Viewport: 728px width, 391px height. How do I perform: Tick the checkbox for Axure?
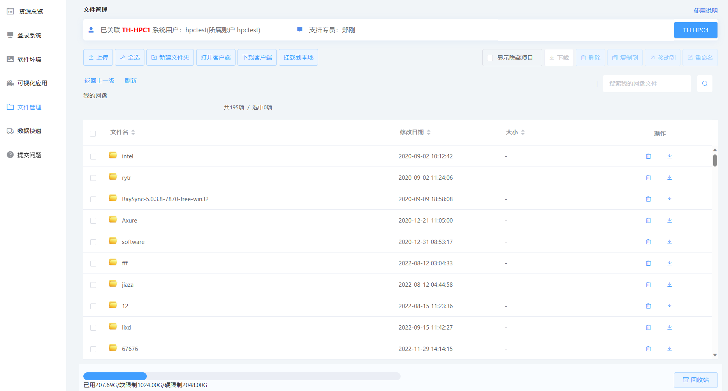pos(93,221)
